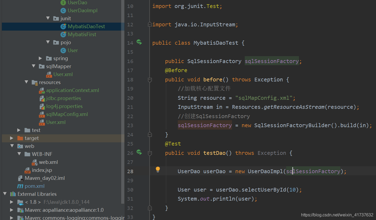The width and height of the screenshot is (376, 220).
Task: Collapse the WEB-INF folder node
Action: (19, 154)
